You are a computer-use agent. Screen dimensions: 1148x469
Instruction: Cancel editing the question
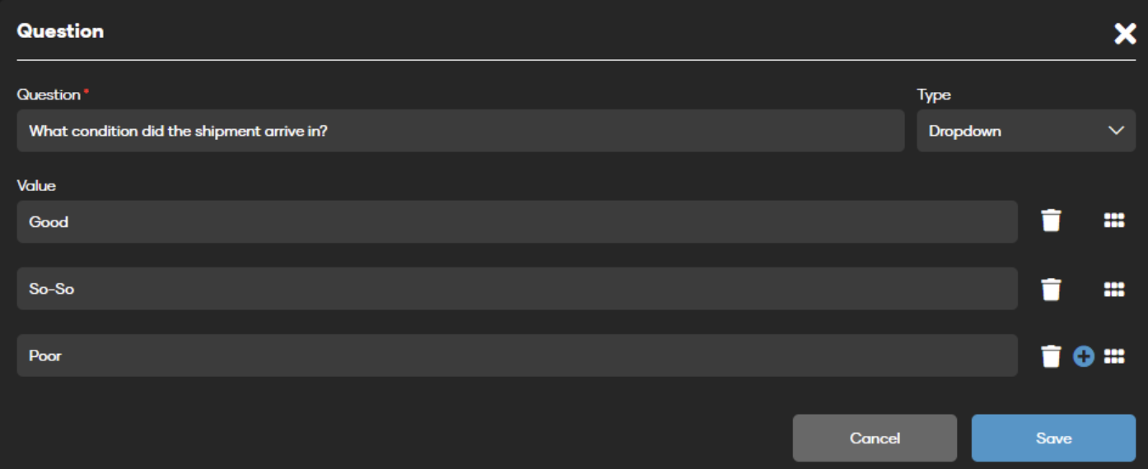pyautogui.click(x=875, y=438)
